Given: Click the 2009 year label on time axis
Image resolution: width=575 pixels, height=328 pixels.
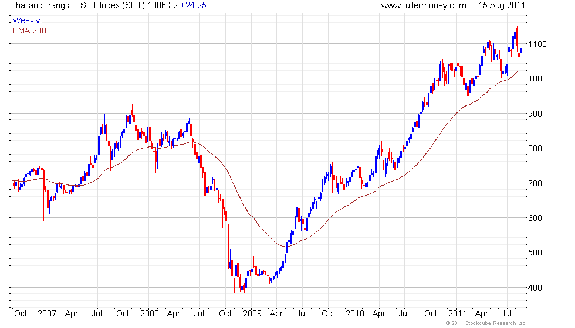Looking at the screenshot, I should pos(252,314).
